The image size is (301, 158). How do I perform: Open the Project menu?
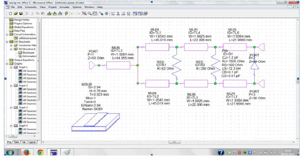(52, 7)
